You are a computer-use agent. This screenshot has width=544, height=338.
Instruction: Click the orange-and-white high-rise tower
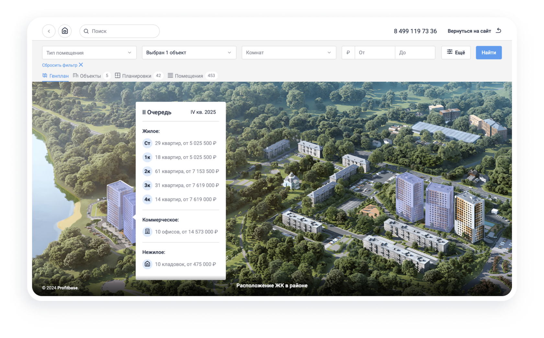coord(469,218)
